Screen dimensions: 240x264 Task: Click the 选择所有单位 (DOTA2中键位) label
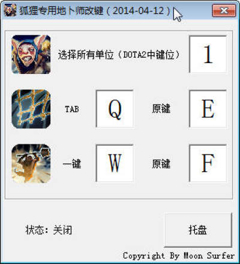(119, 55)
